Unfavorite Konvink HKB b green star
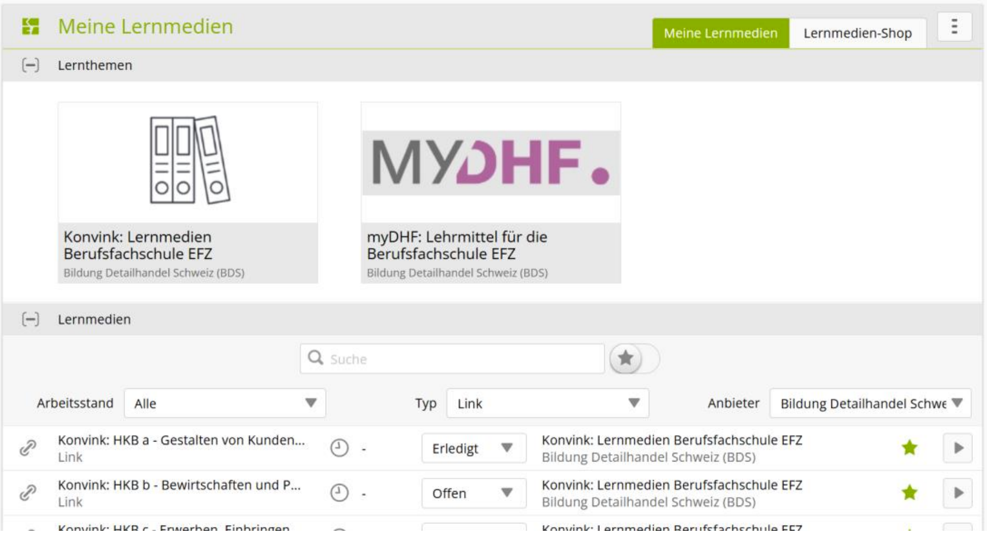Viewport: 987px width, 533px height. [x=909, y=492]
